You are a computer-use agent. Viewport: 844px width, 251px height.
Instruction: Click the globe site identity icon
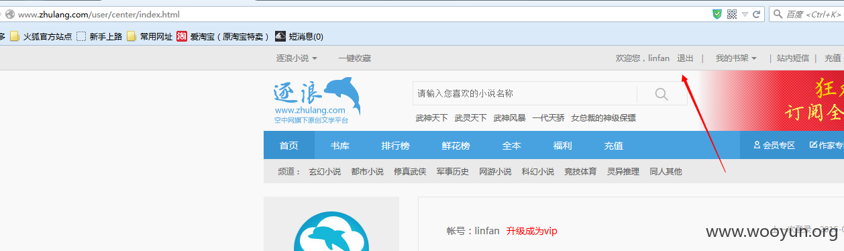10,14
